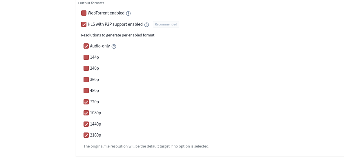Enable the WebTorrent enabled checkbox
This screenshot has width=344, height=162.
pyautogui.click(x=84, y=13)
